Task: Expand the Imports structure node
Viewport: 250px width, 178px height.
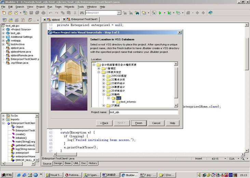Action: [3, 119]
